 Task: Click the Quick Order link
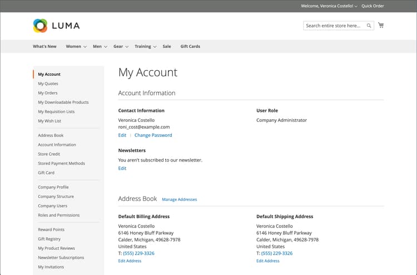(x=373, y=6)
